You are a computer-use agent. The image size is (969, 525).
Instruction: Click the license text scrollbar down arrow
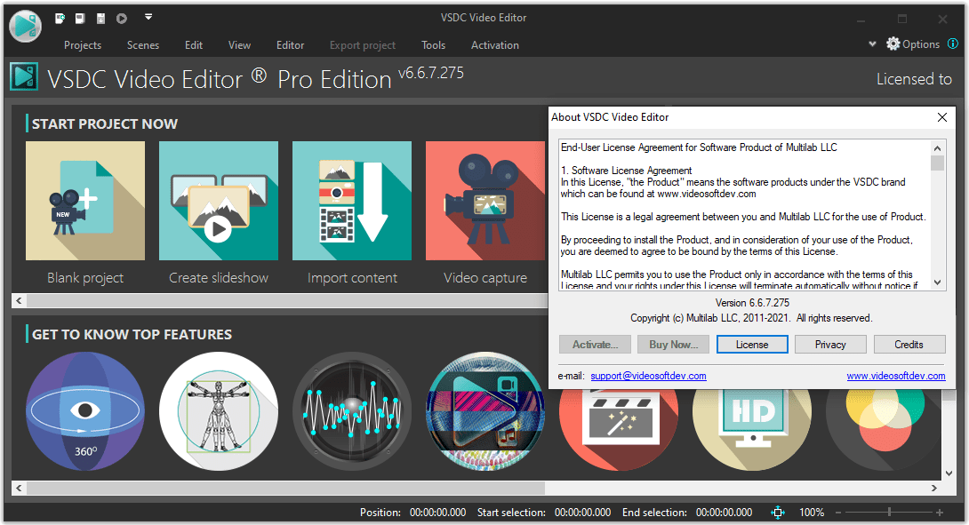(x=938, y=282)
